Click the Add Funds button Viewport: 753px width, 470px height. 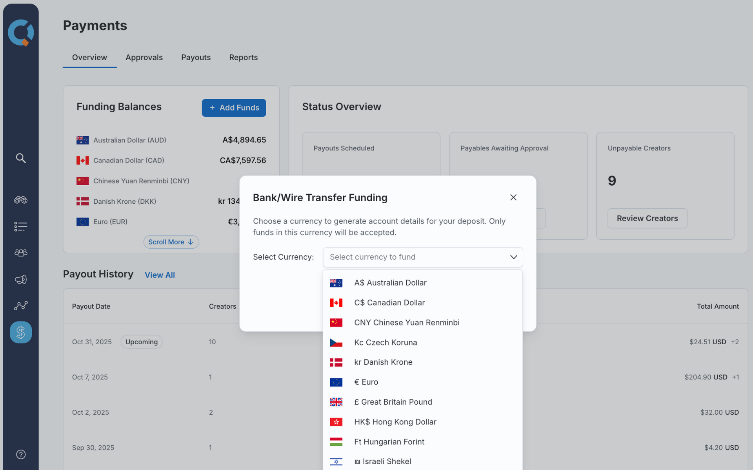pos(234,108)
